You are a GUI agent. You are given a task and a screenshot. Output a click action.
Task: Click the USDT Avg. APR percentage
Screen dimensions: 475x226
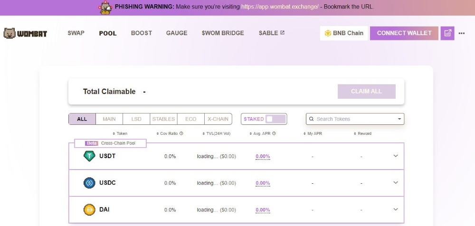coord(263,156)
